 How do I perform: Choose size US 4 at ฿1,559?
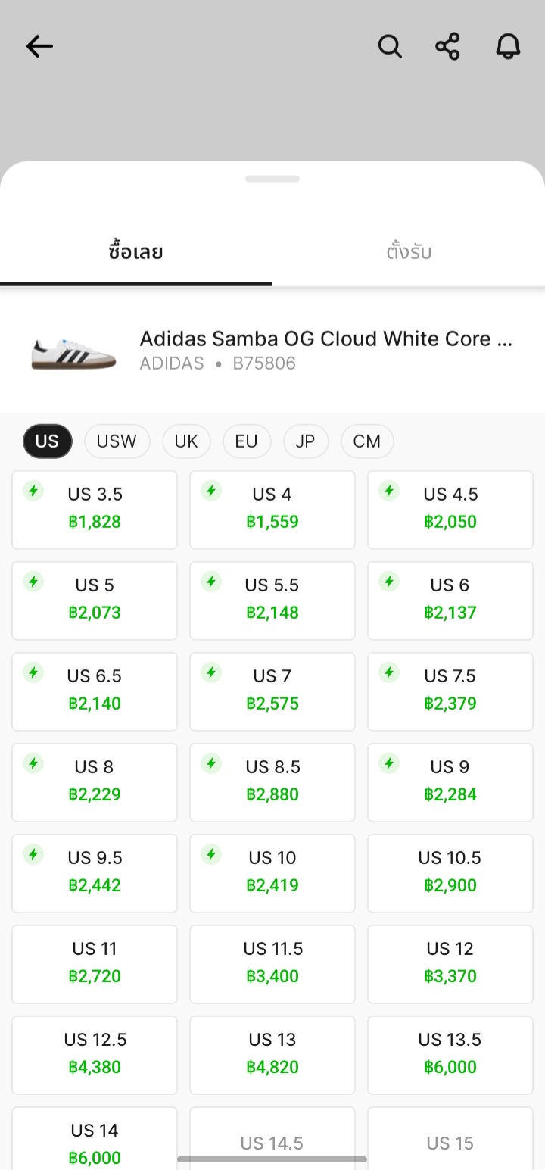[272, 509]
